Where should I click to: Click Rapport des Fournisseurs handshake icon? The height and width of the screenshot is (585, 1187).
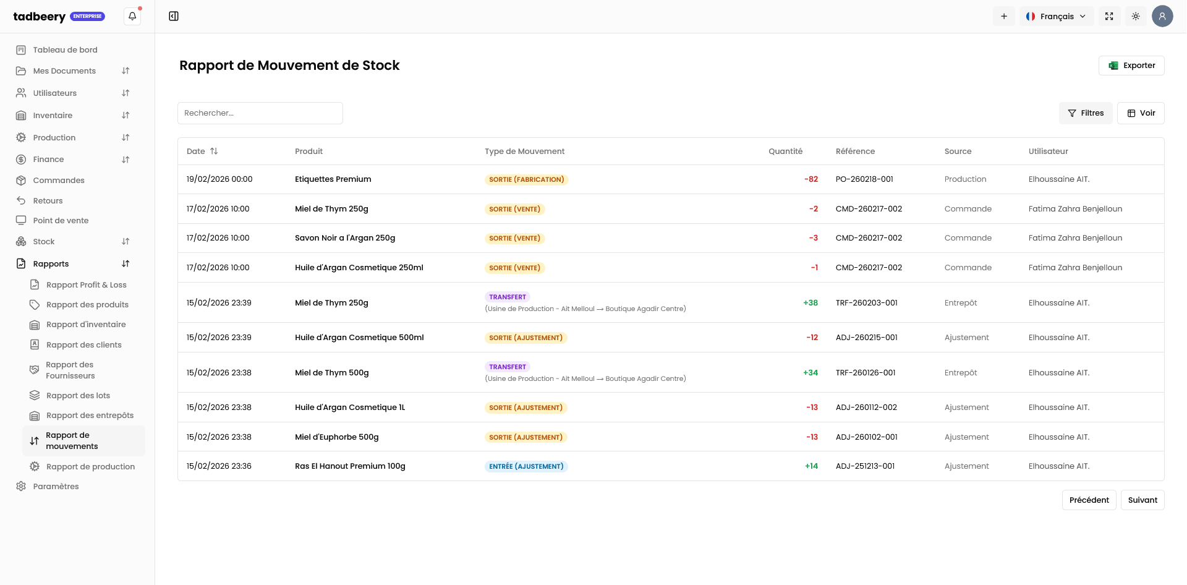(x=35, y=370)
